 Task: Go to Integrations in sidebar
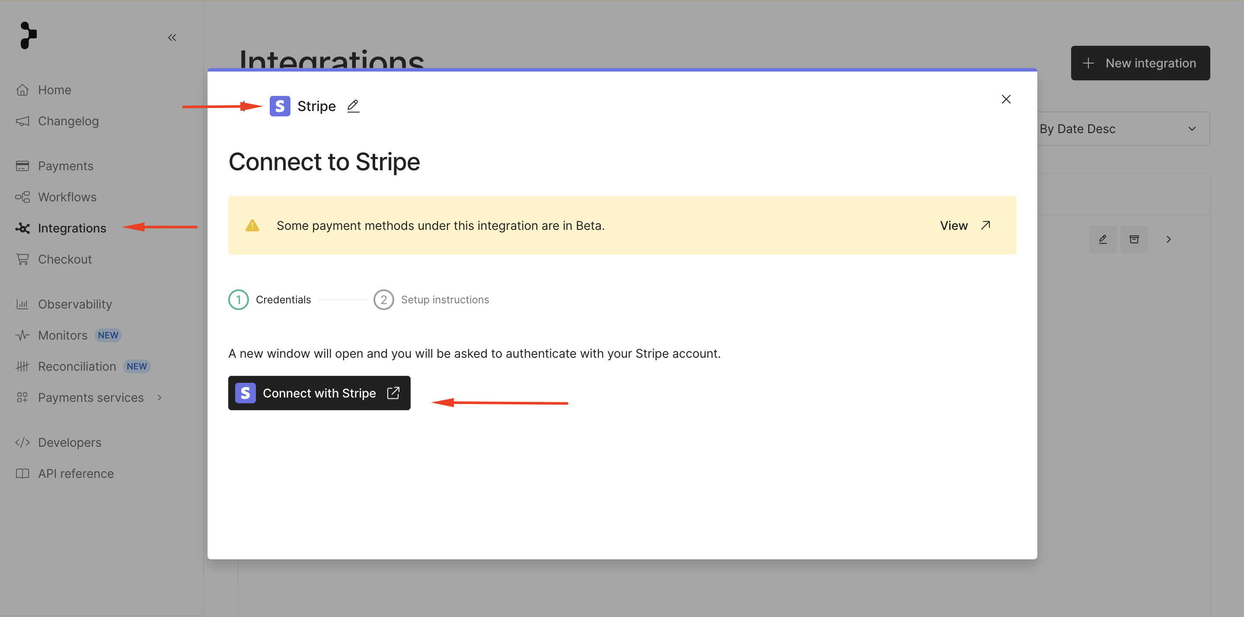71,228
